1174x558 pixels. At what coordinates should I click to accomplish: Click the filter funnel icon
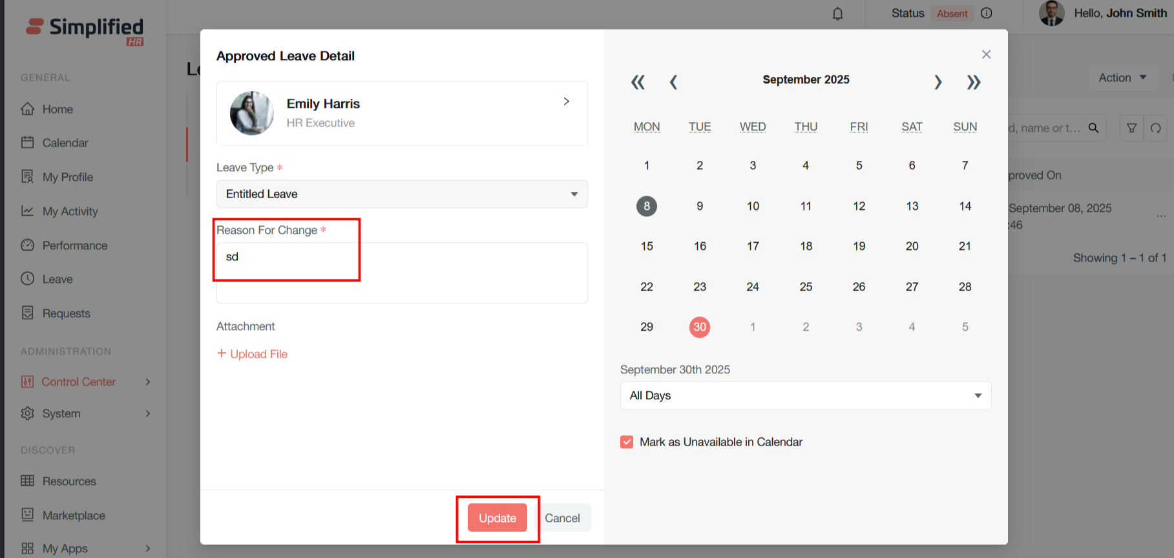click(1131, 128)
